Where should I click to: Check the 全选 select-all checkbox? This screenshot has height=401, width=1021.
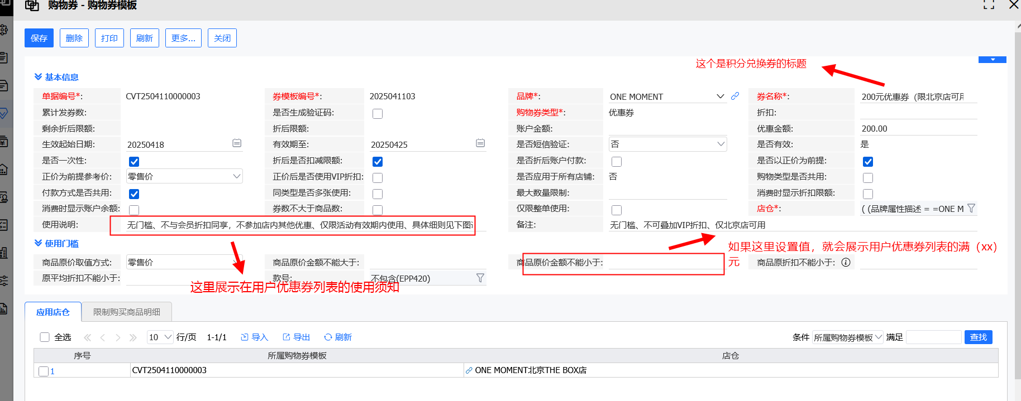[45, 337]
